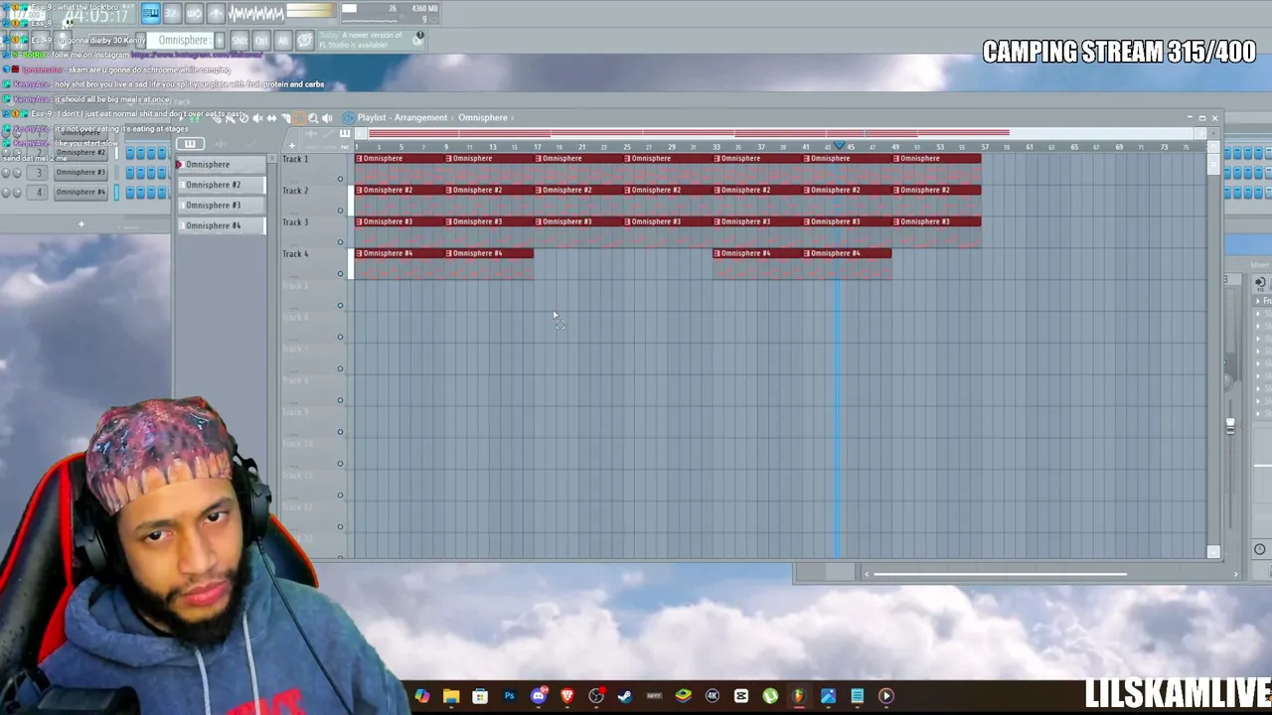Select Omnisphere #3 in the pattern picker
The image size is (1272, 715).
click(222, 206)
